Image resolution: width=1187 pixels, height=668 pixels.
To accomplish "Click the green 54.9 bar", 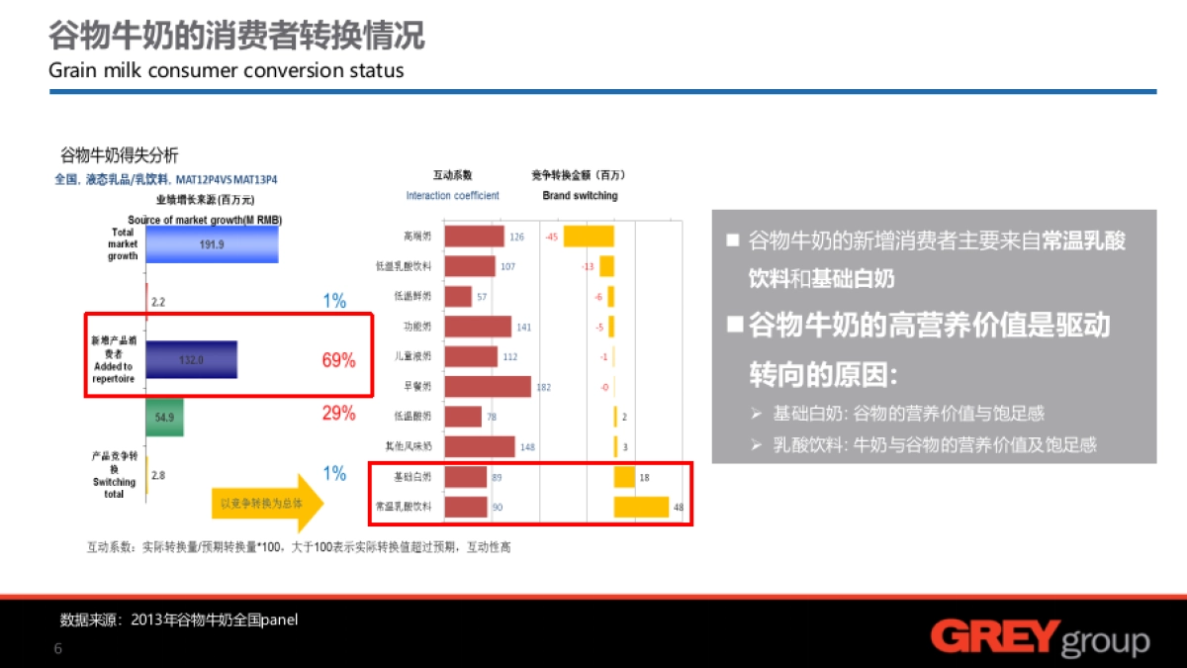I will 164,418.
